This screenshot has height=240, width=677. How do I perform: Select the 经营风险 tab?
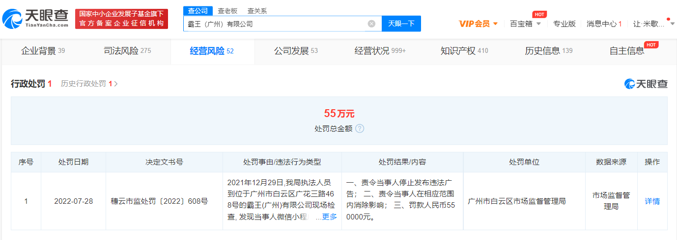(212, 51)
